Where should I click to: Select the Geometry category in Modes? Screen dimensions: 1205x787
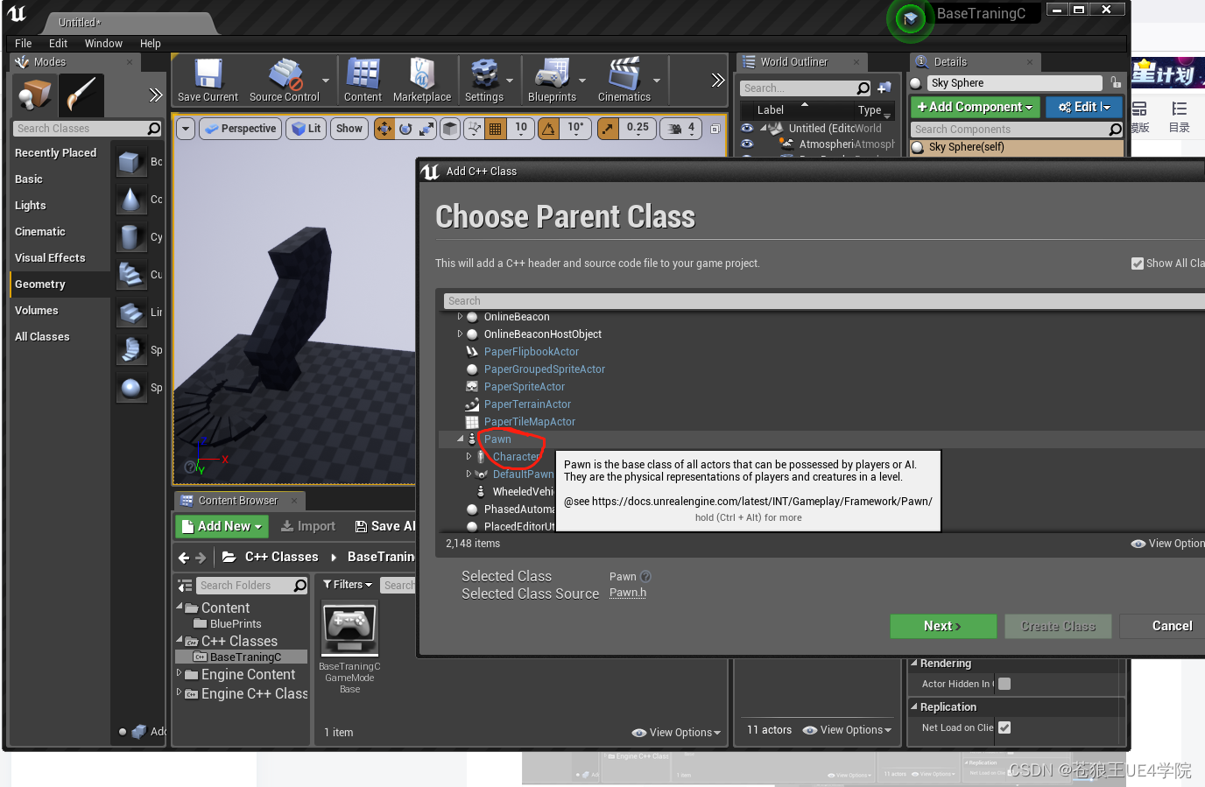60,284
